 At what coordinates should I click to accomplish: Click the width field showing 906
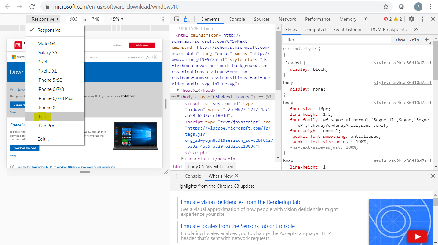pos(74,19)
